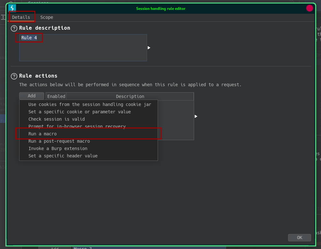Click the Burp lightning logo icon
The image size is (321, 249).
[x=12, y=8]
